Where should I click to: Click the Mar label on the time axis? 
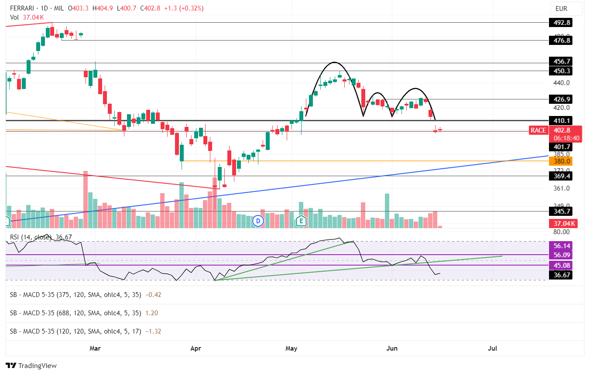click(x=95, y=348)
